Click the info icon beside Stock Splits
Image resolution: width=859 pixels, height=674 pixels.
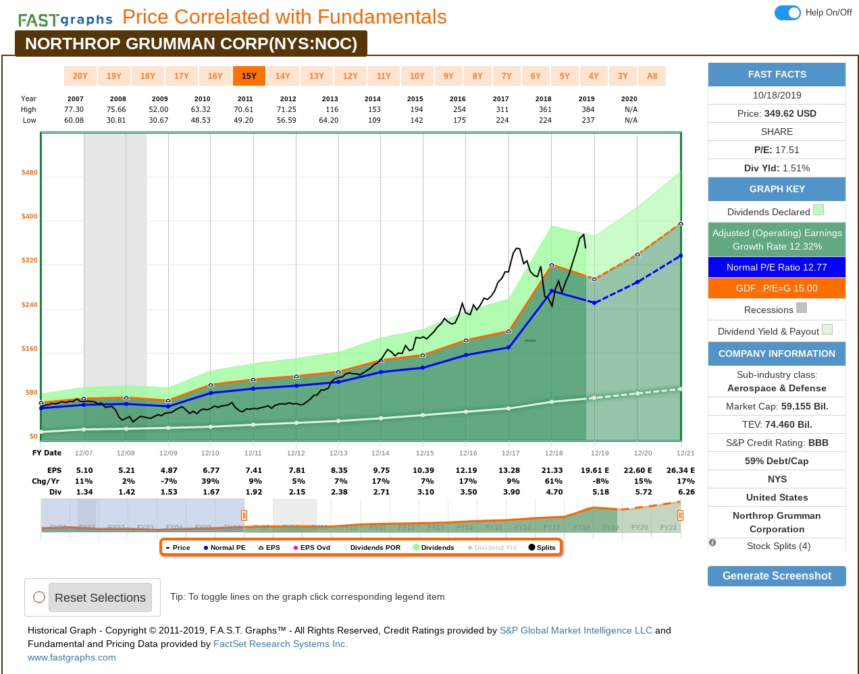(x=712, y=542)
